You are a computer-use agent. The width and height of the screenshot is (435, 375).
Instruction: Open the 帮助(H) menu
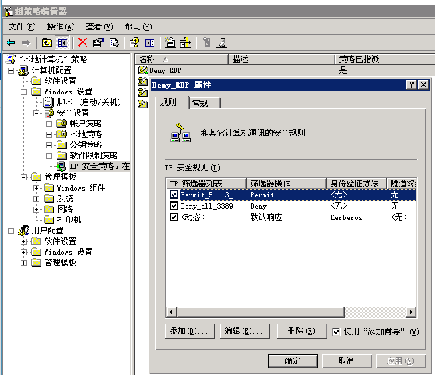coord(138,27)
